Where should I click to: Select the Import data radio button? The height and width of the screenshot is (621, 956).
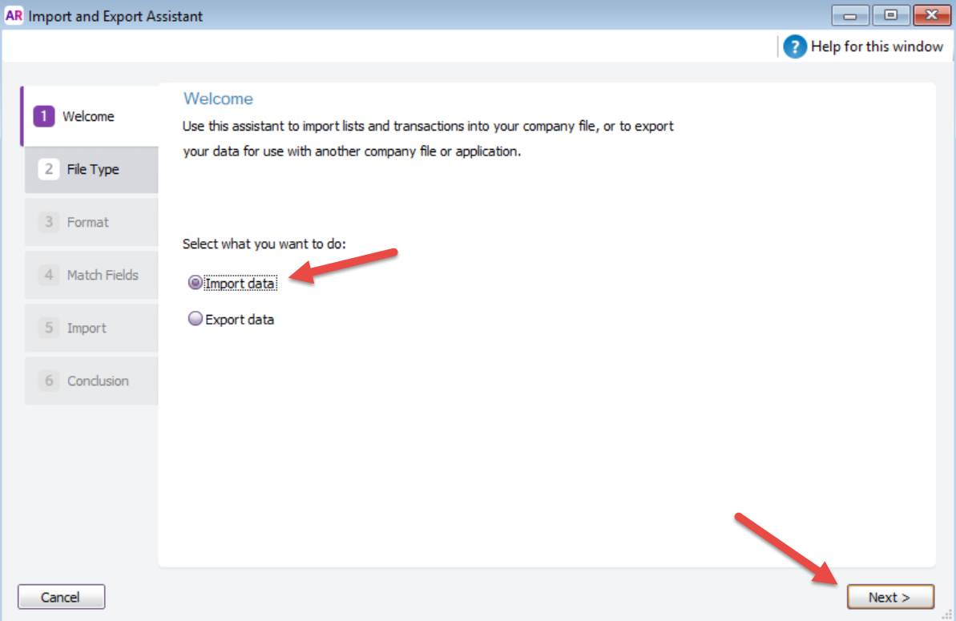(x=195, y=283)
